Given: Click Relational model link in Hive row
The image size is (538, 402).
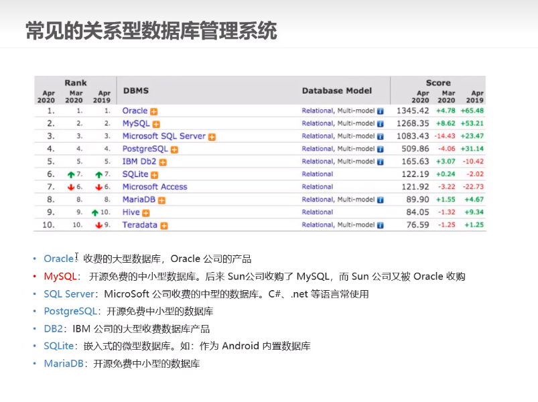Looking at the screenshot, I should tap(318, 212).
